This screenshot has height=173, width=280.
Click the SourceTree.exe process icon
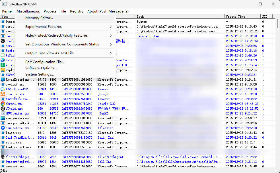point(3,128)
